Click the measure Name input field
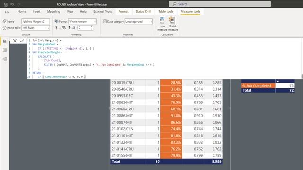Image resolution: width=303 pixels, height=170 pixels. 36,21
